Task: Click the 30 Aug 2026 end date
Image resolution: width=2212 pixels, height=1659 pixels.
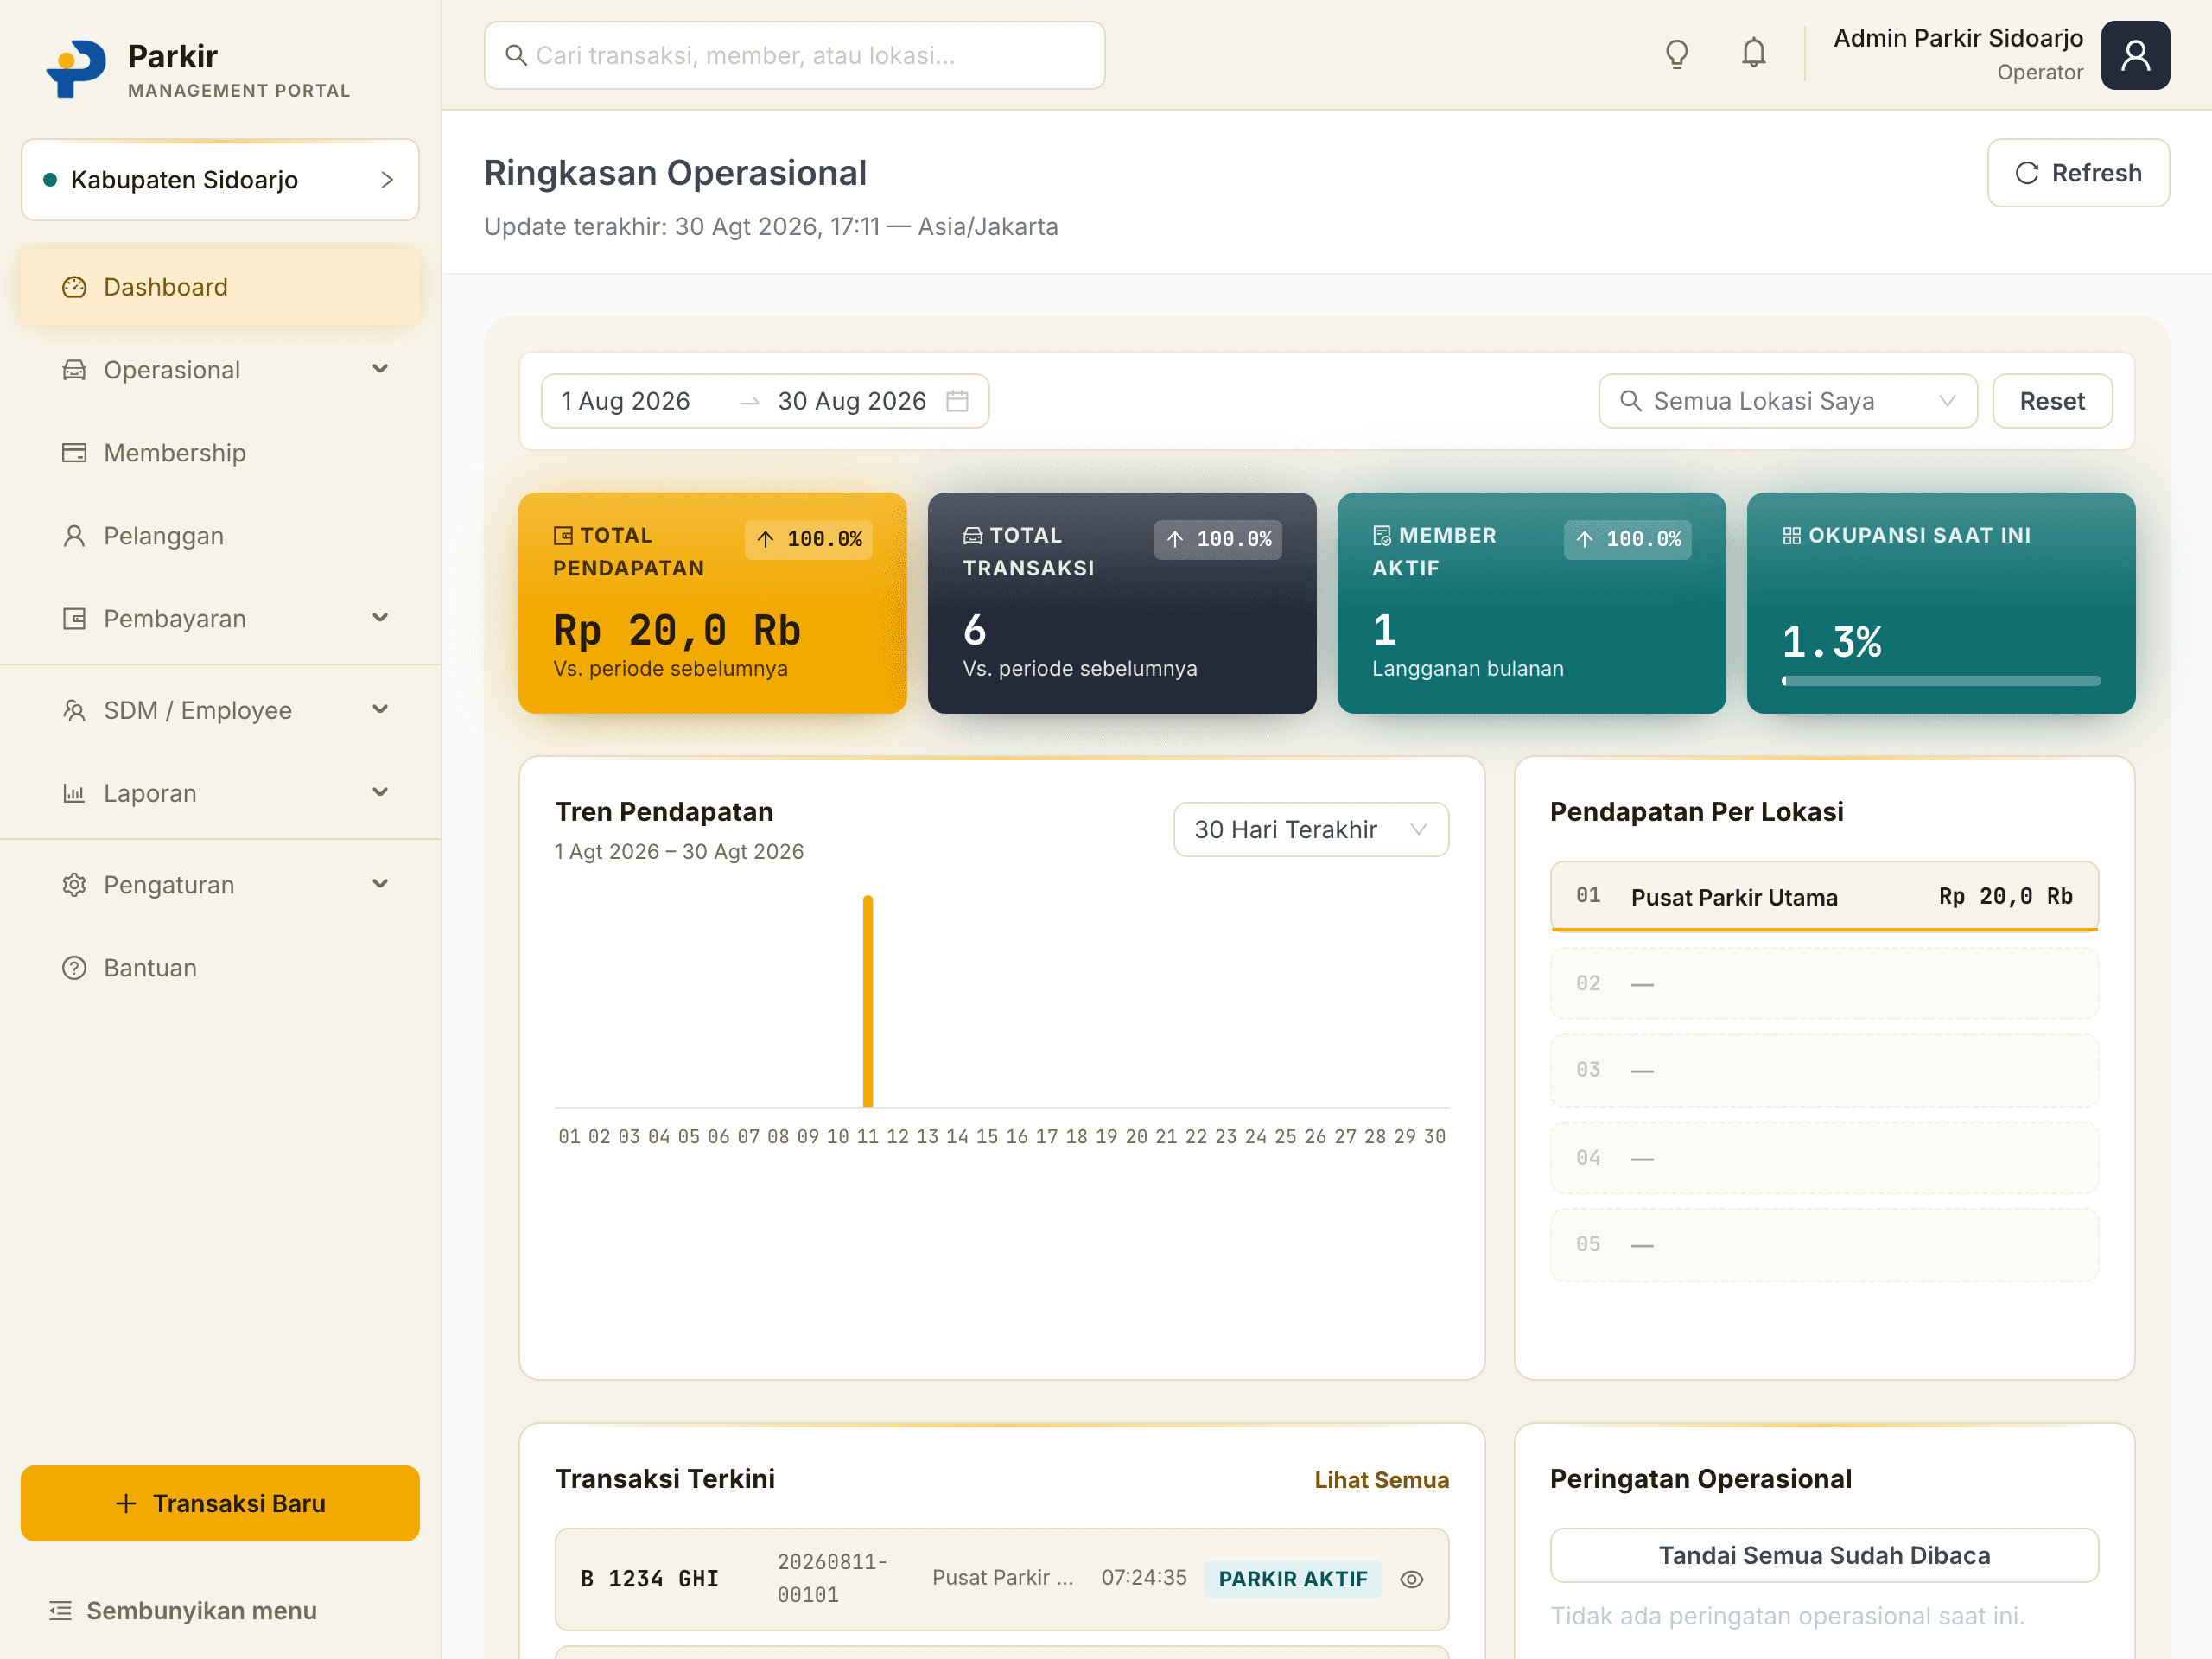Action: [851, 401]
